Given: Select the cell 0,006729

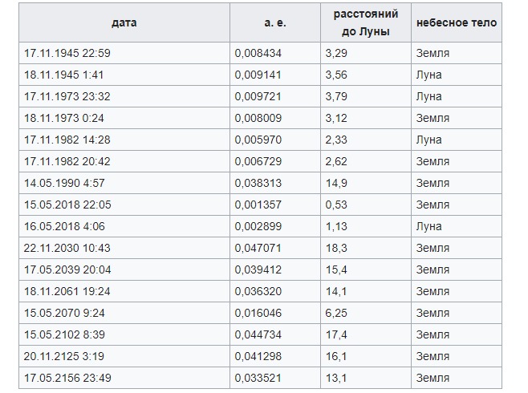Looking at the screenshot, I should tap(258, 161).
